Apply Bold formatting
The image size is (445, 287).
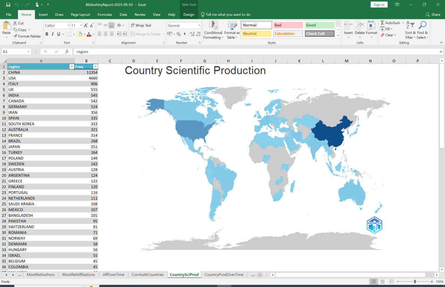pos(47,34)
